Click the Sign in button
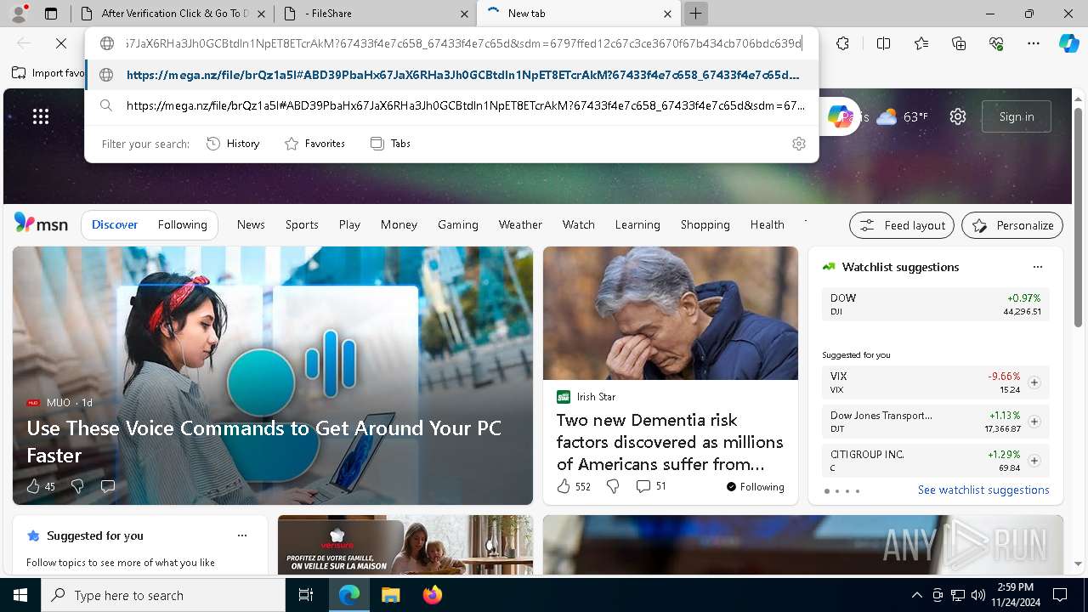1088x612 pixels. tap(1017, 116)
